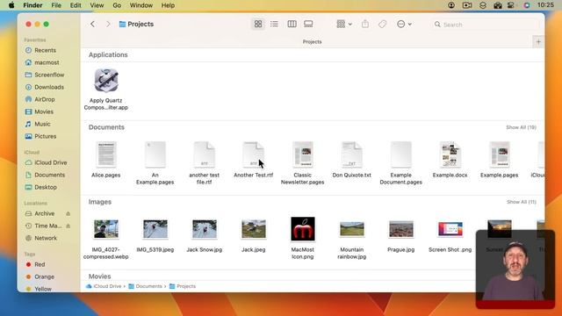
Task: Select Jack.jpeg image
Action: coord(254,229)
